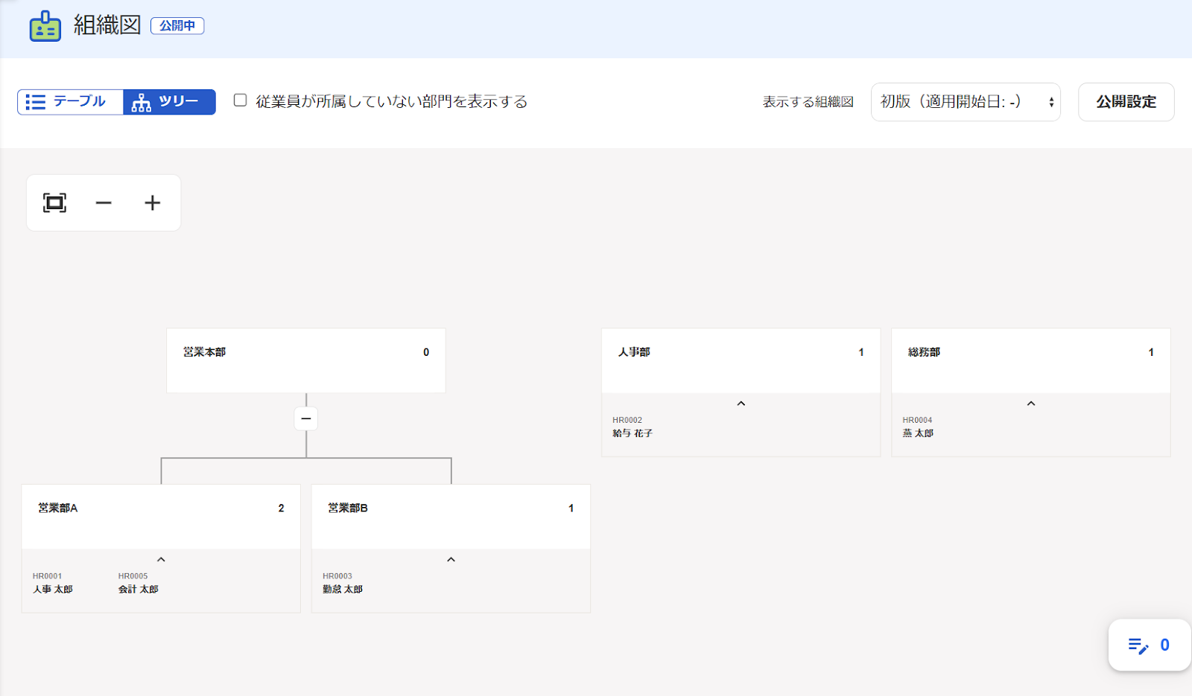Collapse employee list of 人事部

pyautogui.click(x=741, y=403)
